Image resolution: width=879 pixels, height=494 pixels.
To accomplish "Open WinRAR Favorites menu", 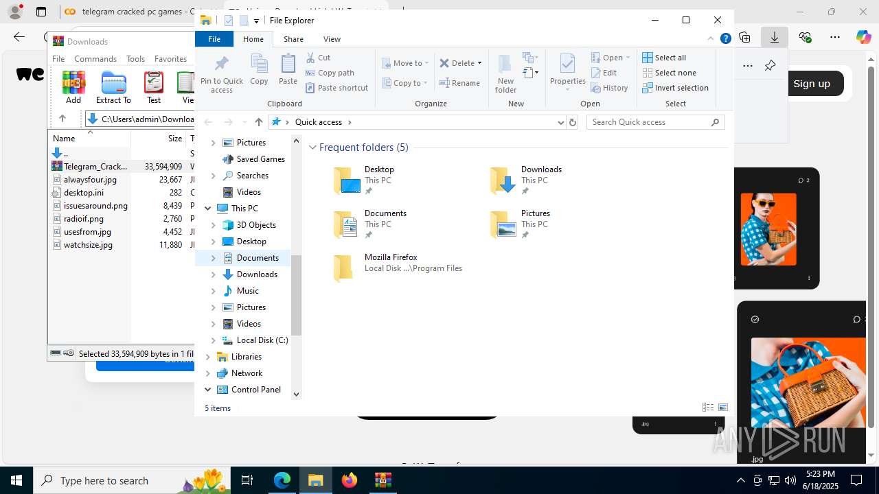I will (x=171, y=59).
